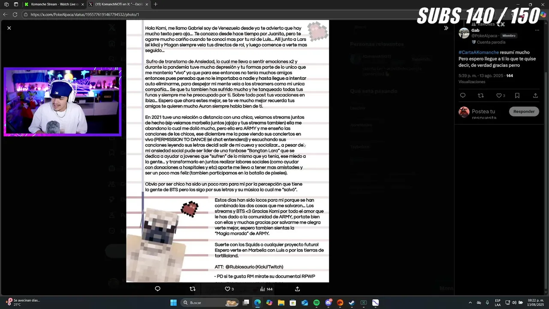The height and width of the screenshot is (309, 549).
Task: Close the photo viewer with the X icon
Action: pyautogui.click(x=9, y=28)
